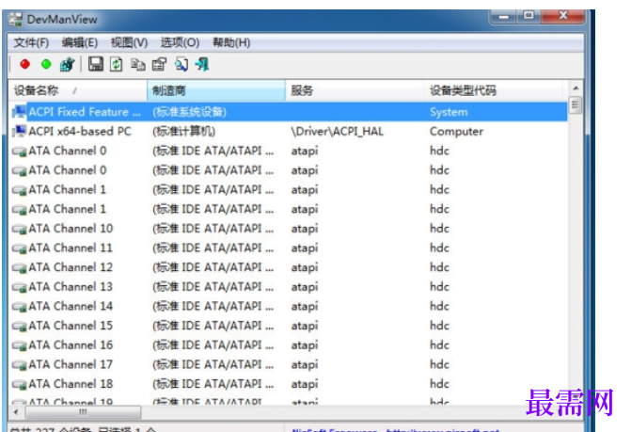Click the ATA Channel 11 device icon
The image size is (631, 432).
point(19,248)
